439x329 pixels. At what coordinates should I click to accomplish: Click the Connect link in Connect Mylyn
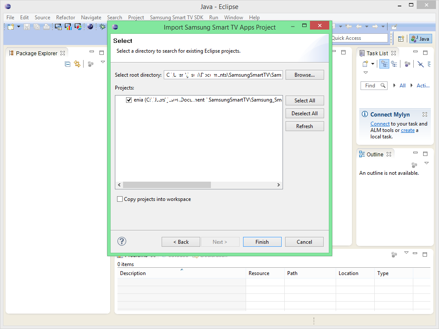point(380,124)
